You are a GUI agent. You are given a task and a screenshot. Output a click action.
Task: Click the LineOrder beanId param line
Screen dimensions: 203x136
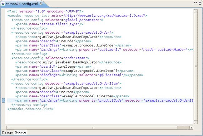click(x=53, y=41)
